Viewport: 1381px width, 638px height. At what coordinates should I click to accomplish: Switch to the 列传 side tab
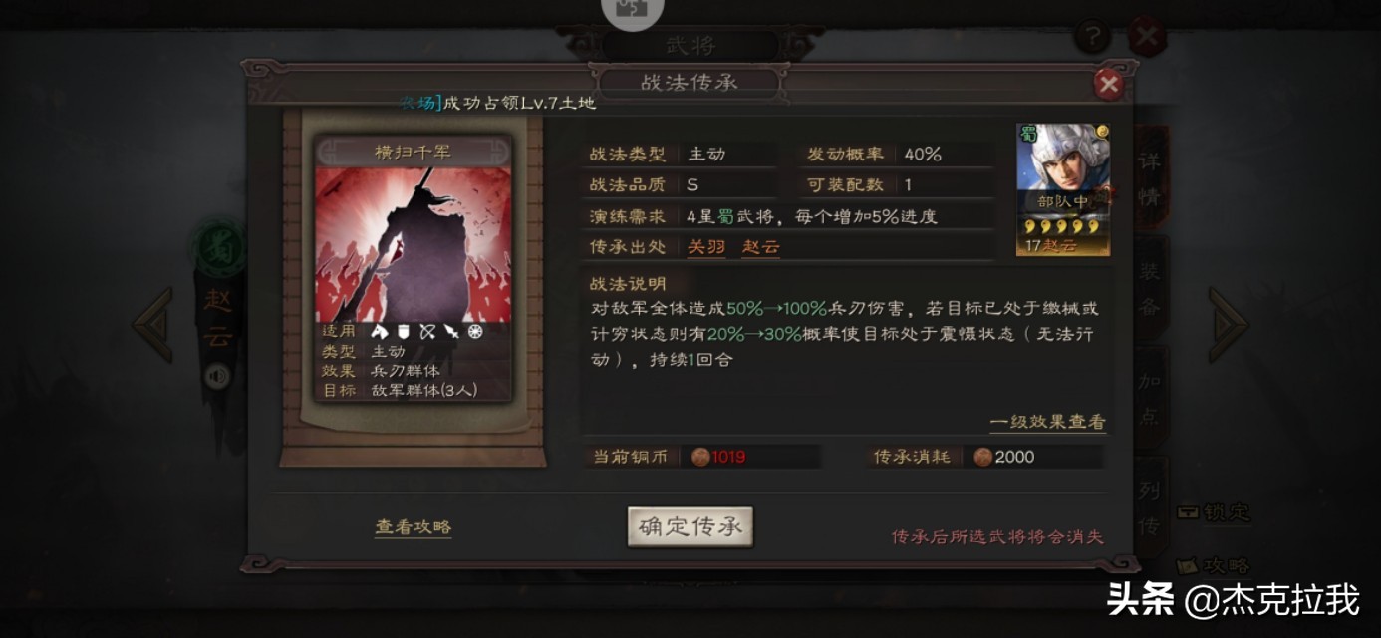pos(1149,508)
